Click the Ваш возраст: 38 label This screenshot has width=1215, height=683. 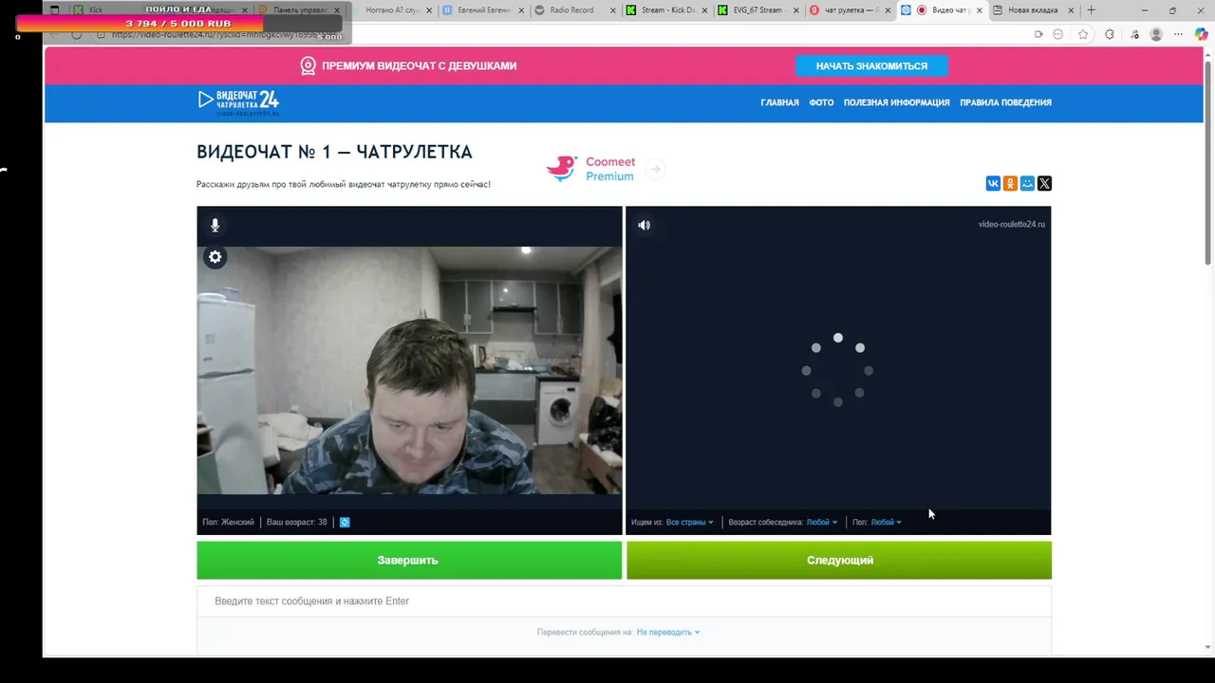pyautogui.click(x=296, y=522)
